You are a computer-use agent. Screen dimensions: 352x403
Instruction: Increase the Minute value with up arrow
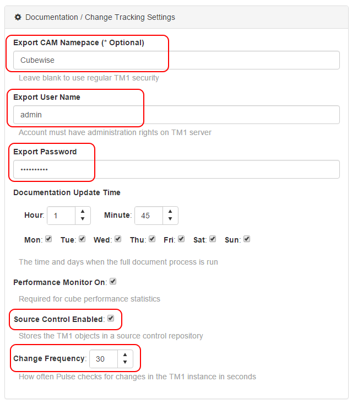click(170, 211)
